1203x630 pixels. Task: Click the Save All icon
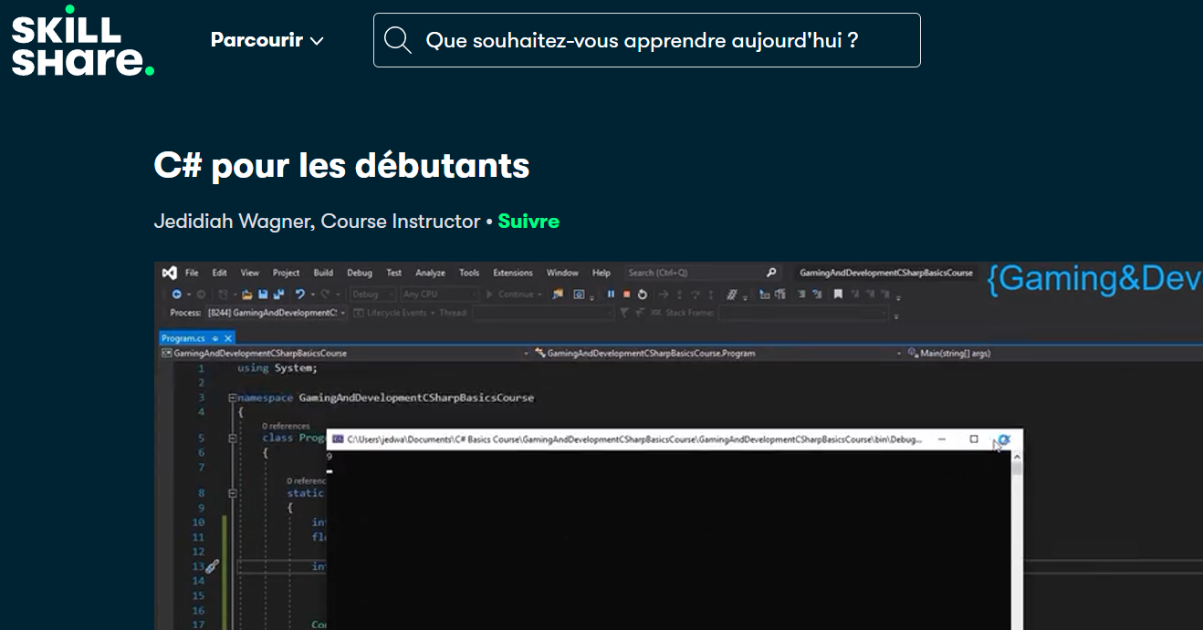pyautogui.click(x=278, y=294)
